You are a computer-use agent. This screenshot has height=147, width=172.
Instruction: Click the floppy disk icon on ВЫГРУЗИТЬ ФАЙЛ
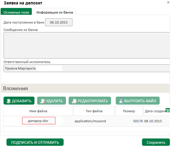tap(121, 101)
